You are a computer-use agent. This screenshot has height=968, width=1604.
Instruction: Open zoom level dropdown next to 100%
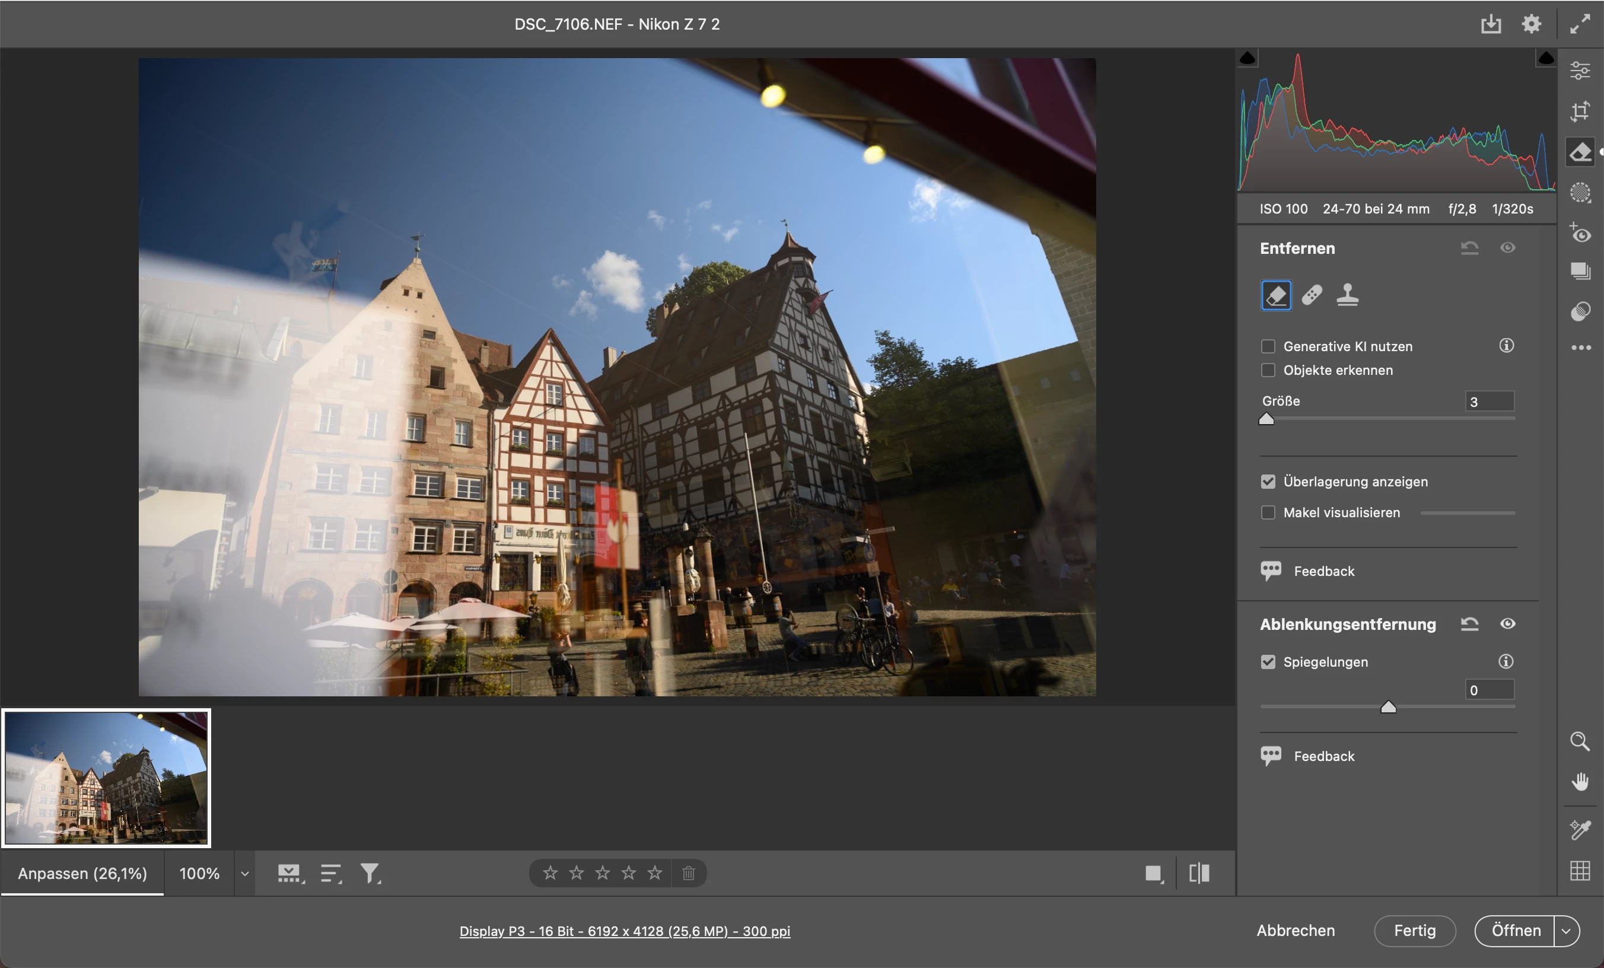[x=245, y=874]
